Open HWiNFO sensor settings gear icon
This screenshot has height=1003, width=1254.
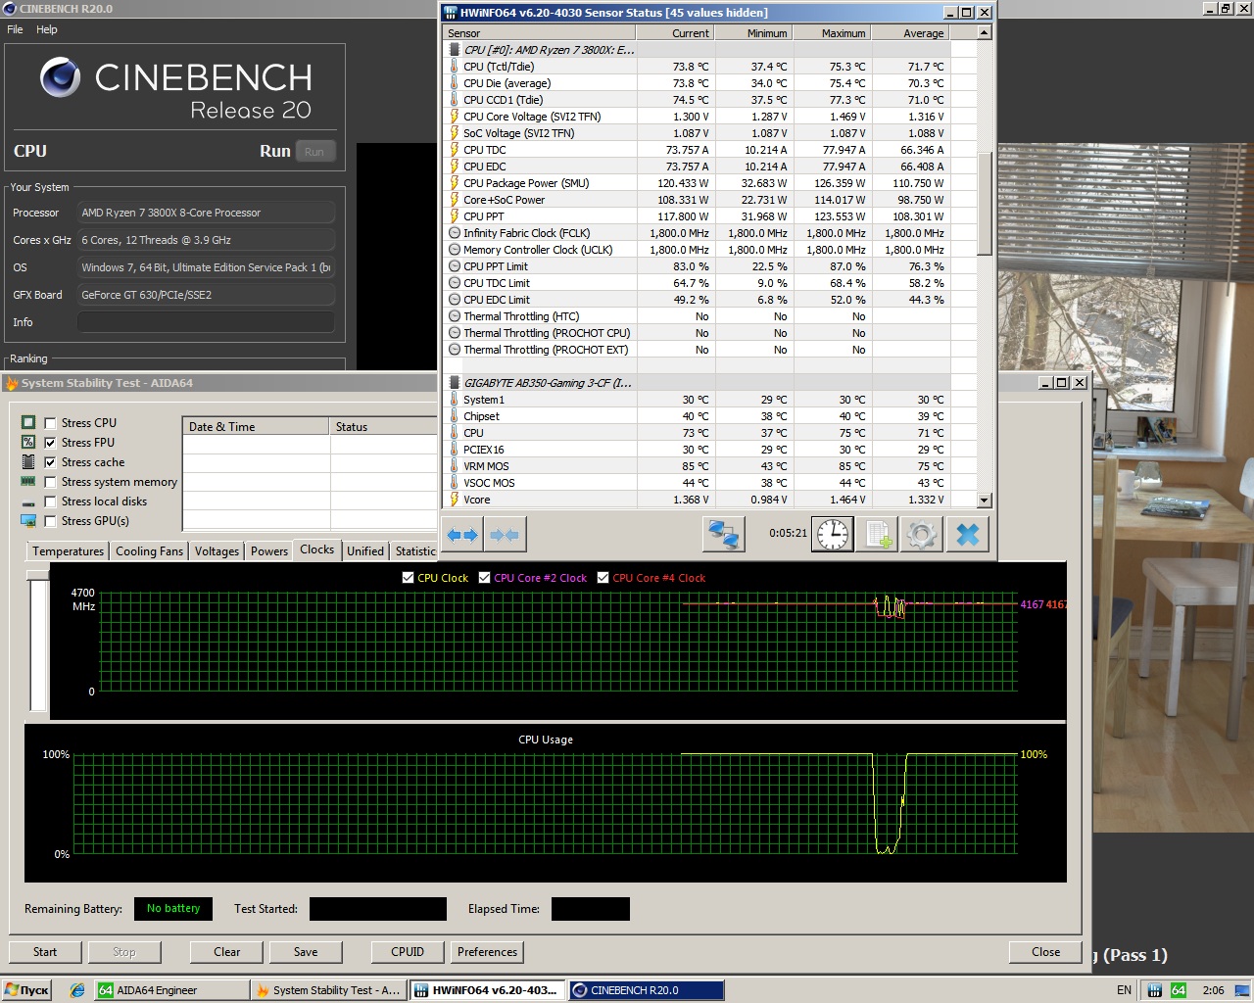(x=921, y=535)
